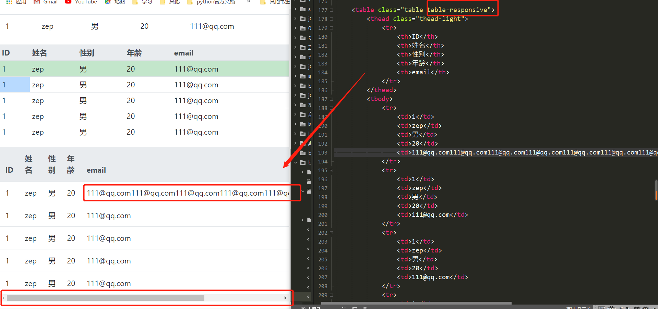Collapse the tr fold marker at line 188
The width and height of the screenshot is (658, 309).
[332, 108]
